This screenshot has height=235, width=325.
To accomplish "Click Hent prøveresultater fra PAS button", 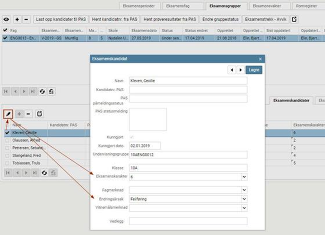I will click(170, 19).
